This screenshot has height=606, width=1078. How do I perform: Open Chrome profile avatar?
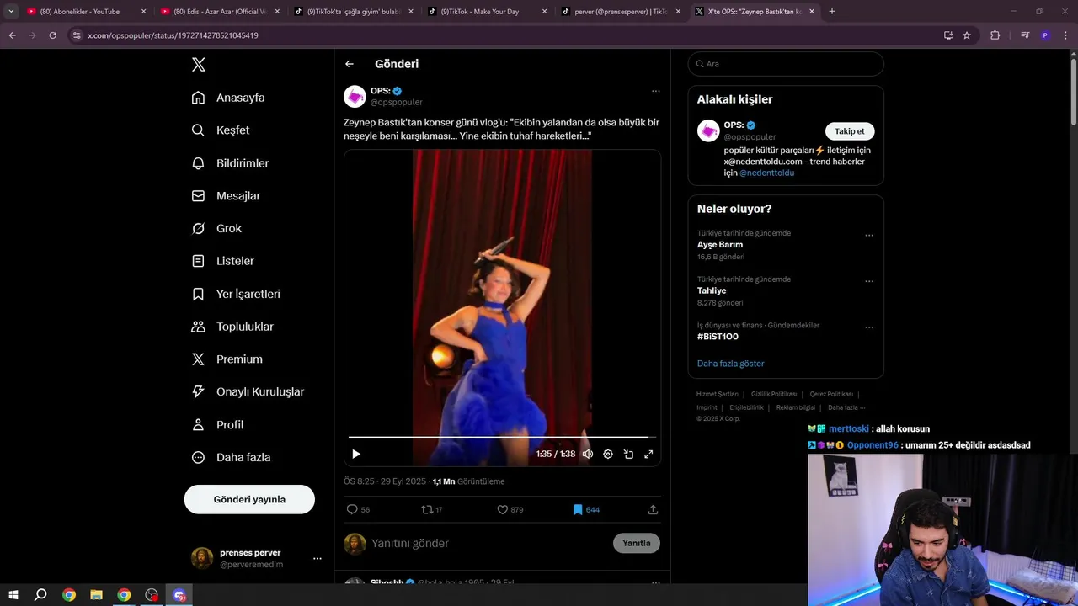[x=1045, y=35]
